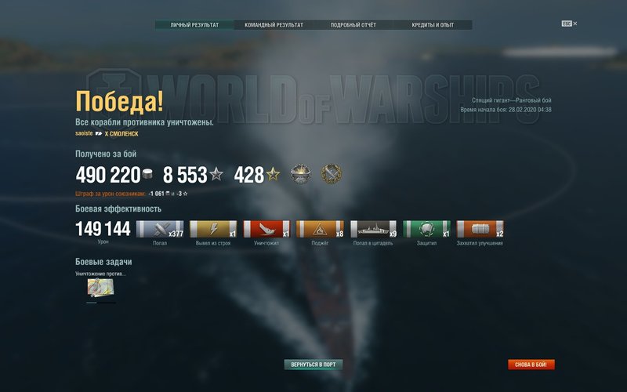Open the Подробный отчёт tab

pos(353,25)
